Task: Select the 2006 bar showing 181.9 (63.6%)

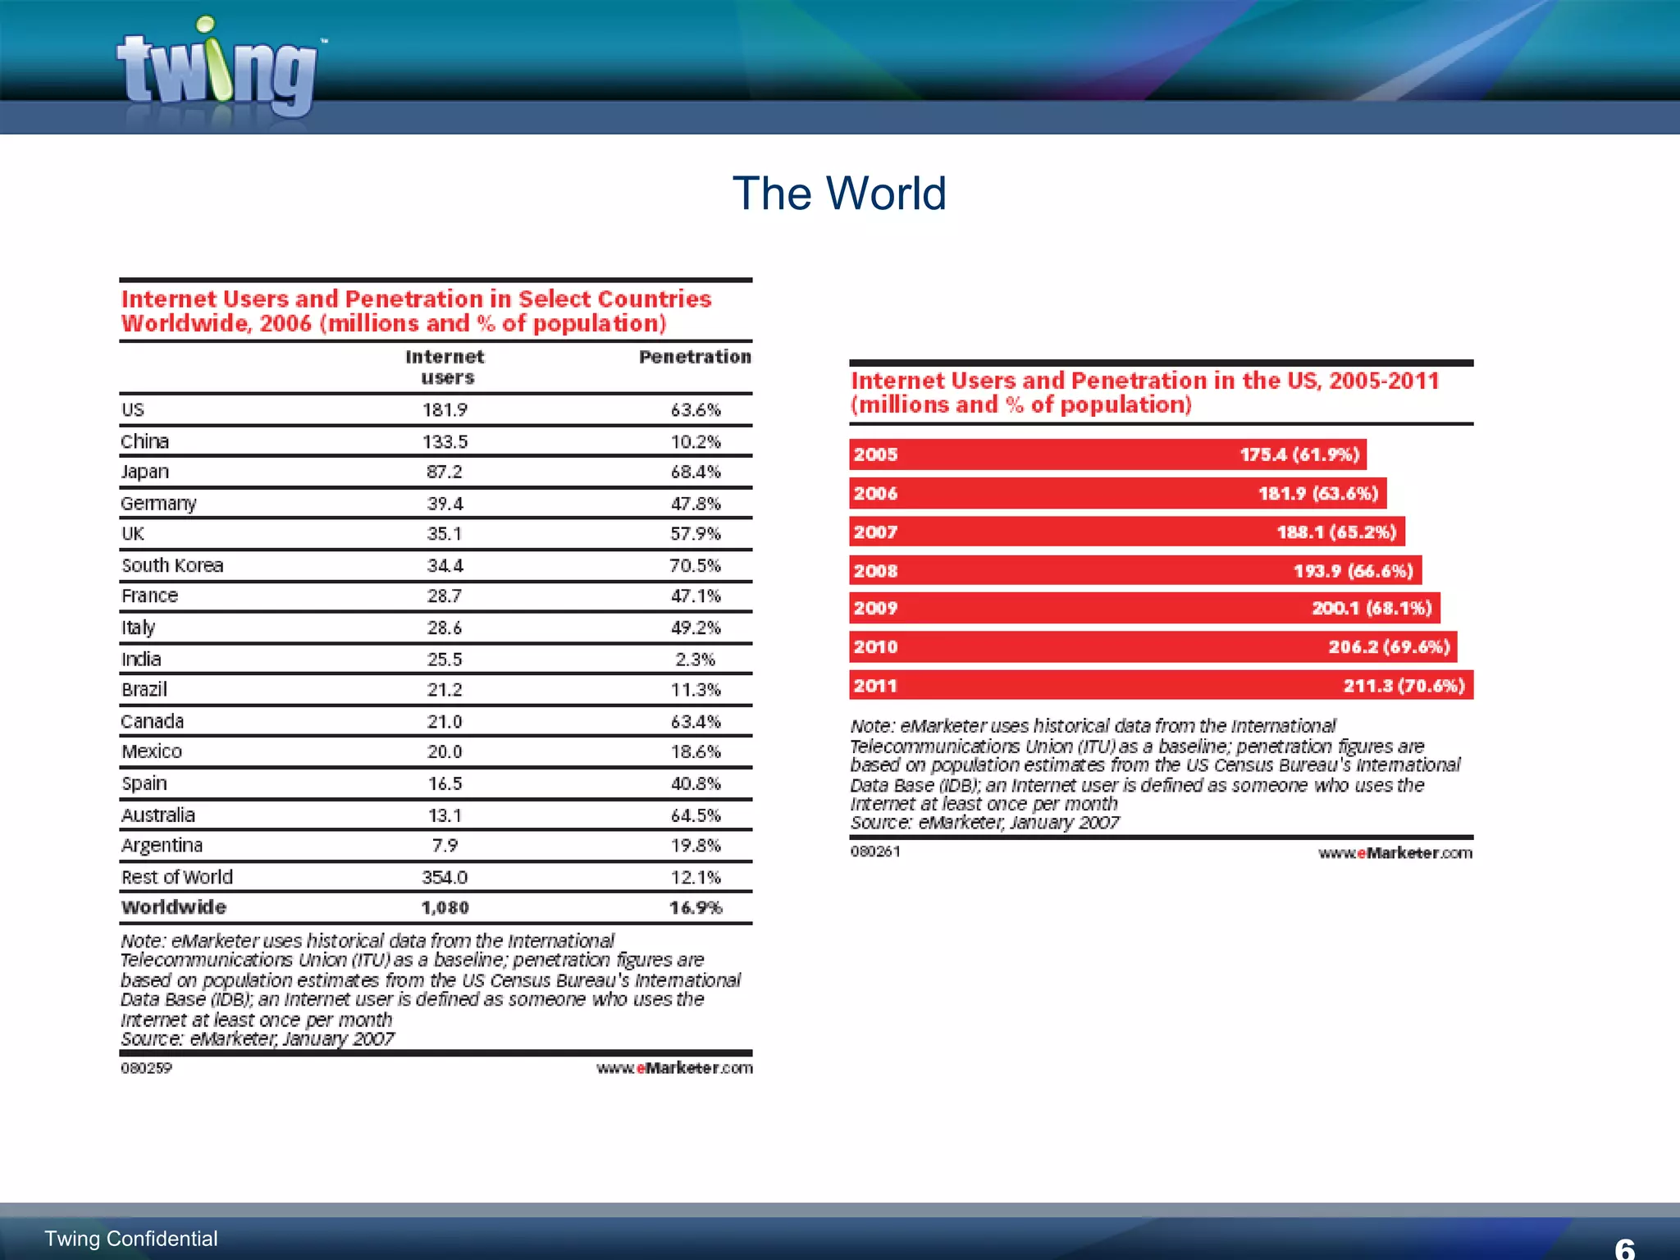Action: pos(1117,493)
